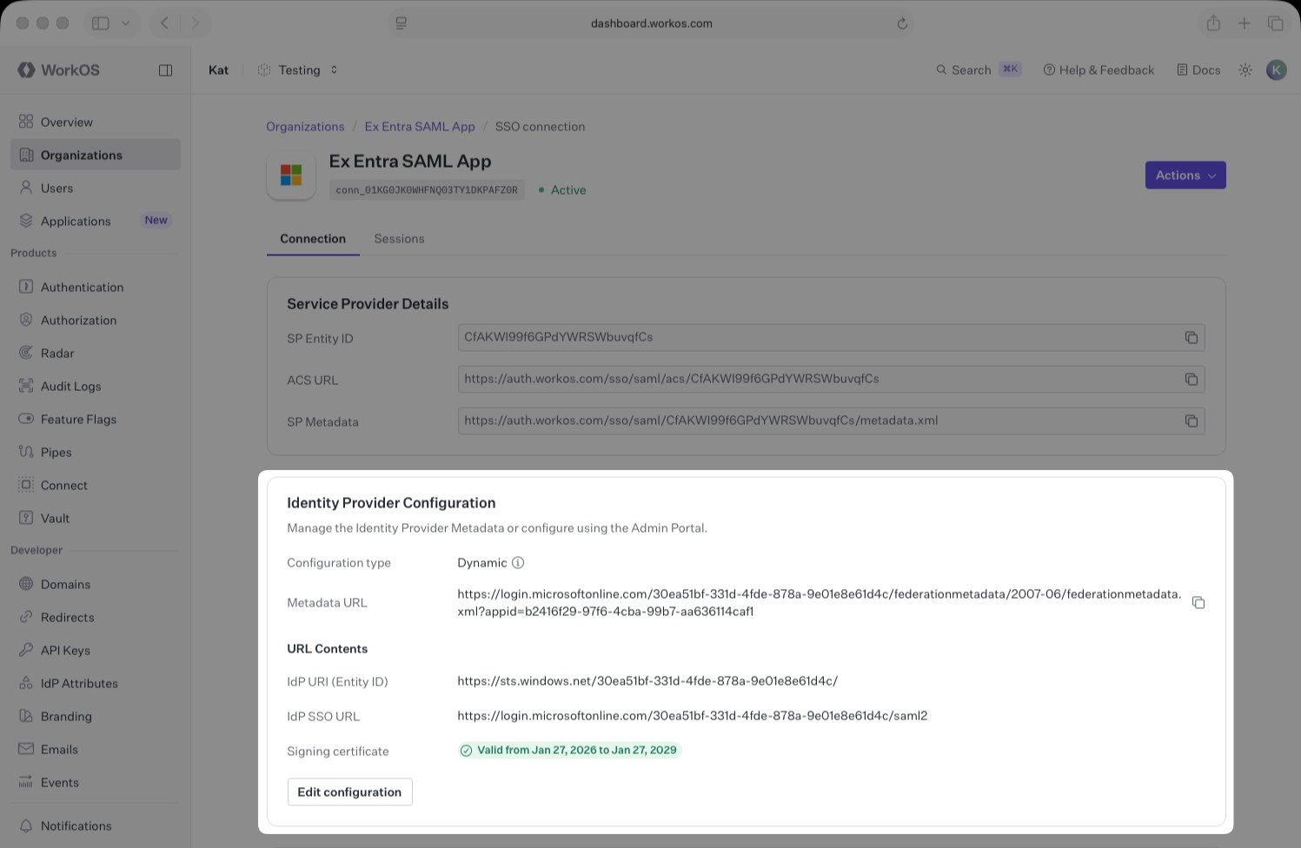The image size is (1301, 848).
Task: Go back in Safari history
Action: coord(164,23)
